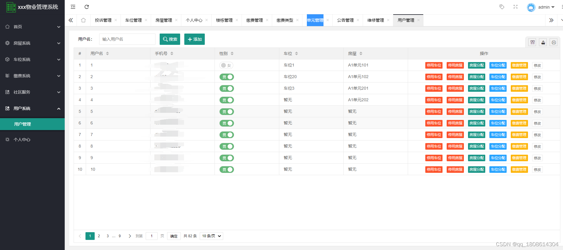Viewport: 563px width, 250px height.
Task: Click the admin avatar image
Action: [x=531, y=7]
